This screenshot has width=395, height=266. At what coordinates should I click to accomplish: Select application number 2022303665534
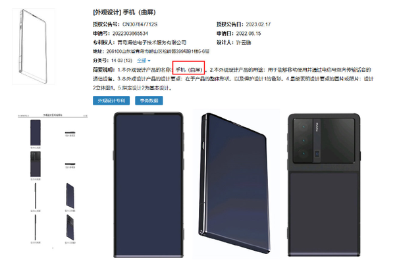point(130,34)
